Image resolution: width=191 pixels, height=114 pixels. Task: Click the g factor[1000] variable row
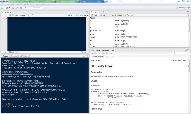tap(139, 21)
